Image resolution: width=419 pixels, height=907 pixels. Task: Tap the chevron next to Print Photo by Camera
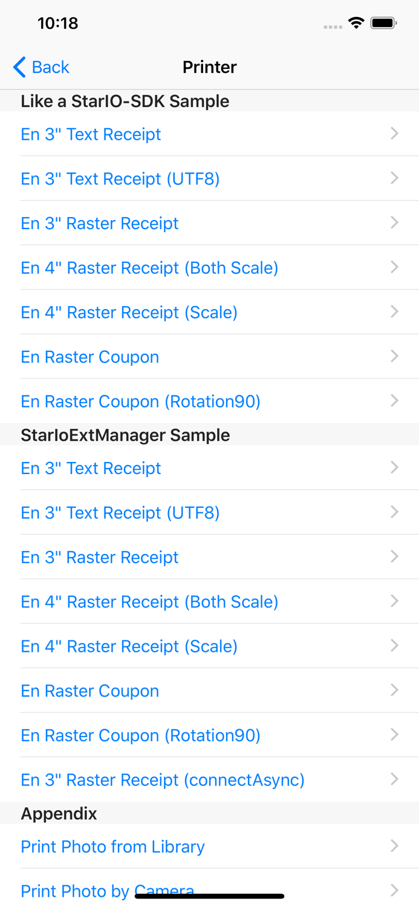(394, 891)
